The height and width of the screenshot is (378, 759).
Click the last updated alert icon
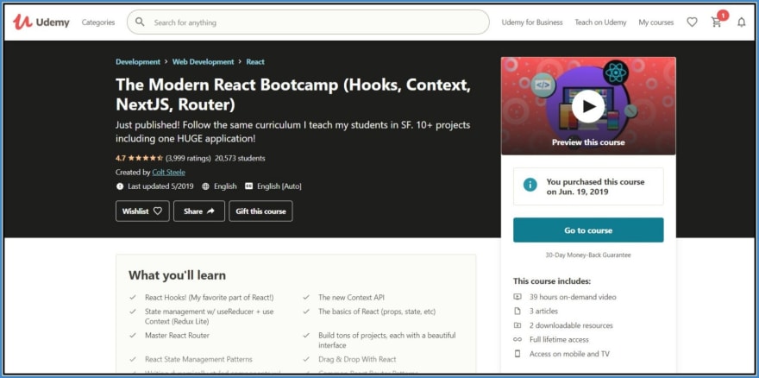pyautogui.click(x=120, y=186)
